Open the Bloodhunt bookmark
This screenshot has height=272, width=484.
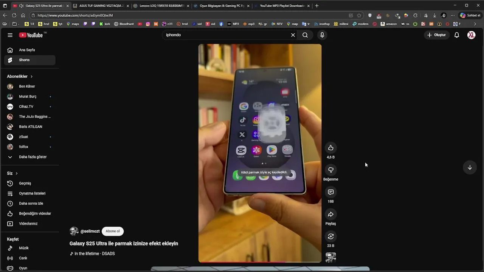(x=124, y=24)
